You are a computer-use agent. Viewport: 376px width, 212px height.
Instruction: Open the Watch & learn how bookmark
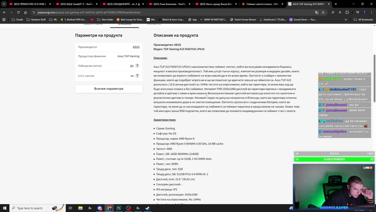171,19
